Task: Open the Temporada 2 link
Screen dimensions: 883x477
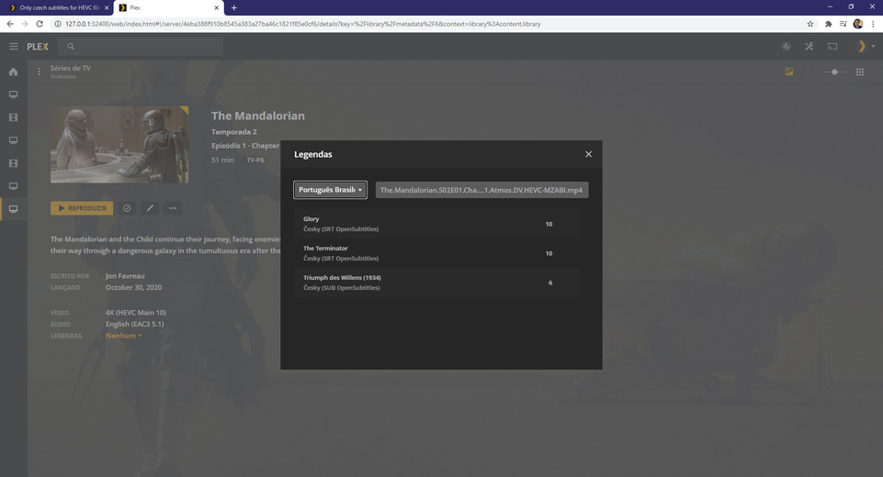Action: click(233, 131)
